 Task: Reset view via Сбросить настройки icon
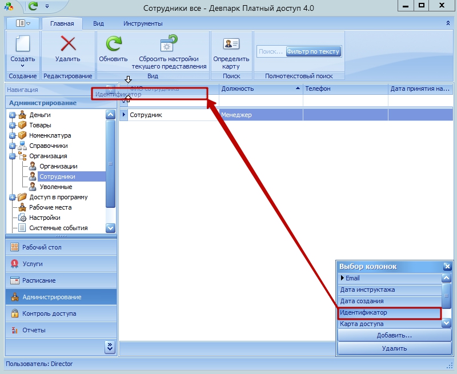coord(169,44)
